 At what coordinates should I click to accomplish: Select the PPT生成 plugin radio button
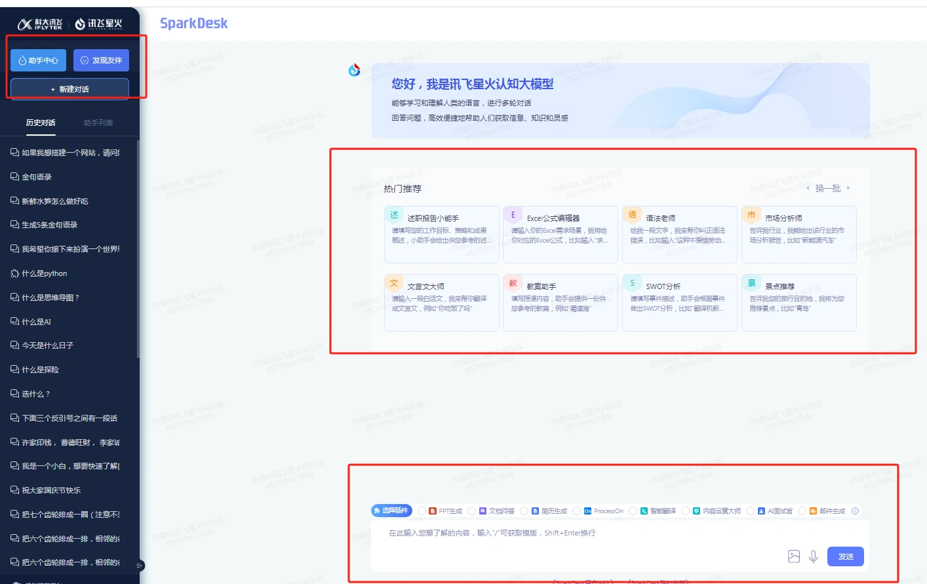tap(422, 511)
